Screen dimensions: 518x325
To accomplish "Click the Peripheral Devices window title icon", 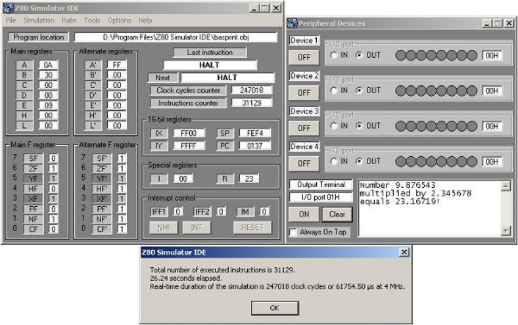I will tap(293, 23).
